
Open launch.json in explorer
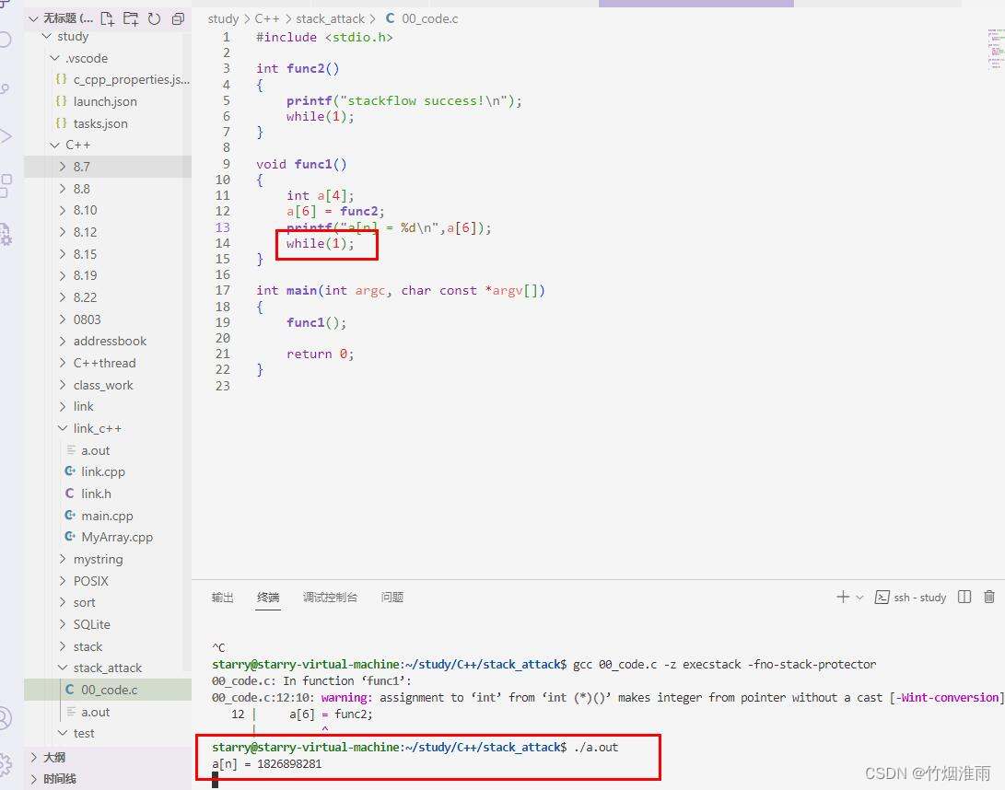coord(108,101)
